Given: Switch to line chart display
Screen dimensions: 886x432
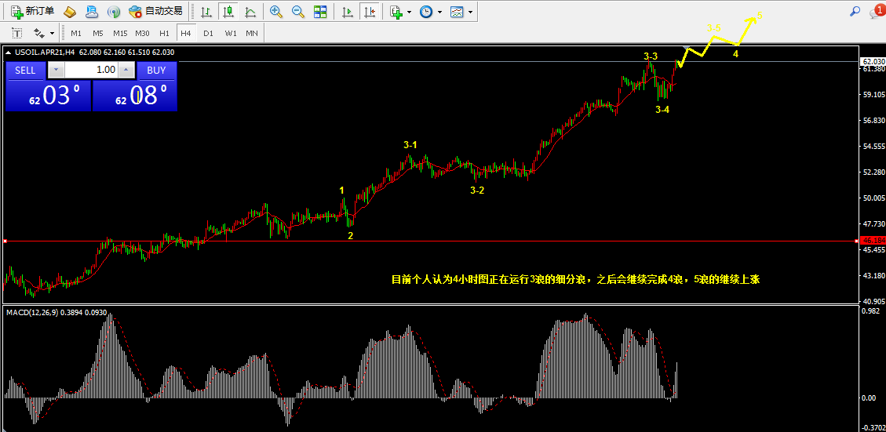Looking at the screenshot, I should (x=250, y=11).
